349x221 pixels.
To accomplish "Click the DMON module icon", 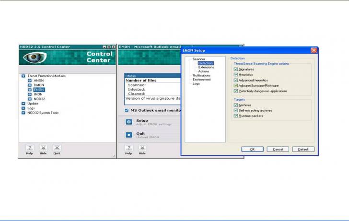I will click(30, 85).
